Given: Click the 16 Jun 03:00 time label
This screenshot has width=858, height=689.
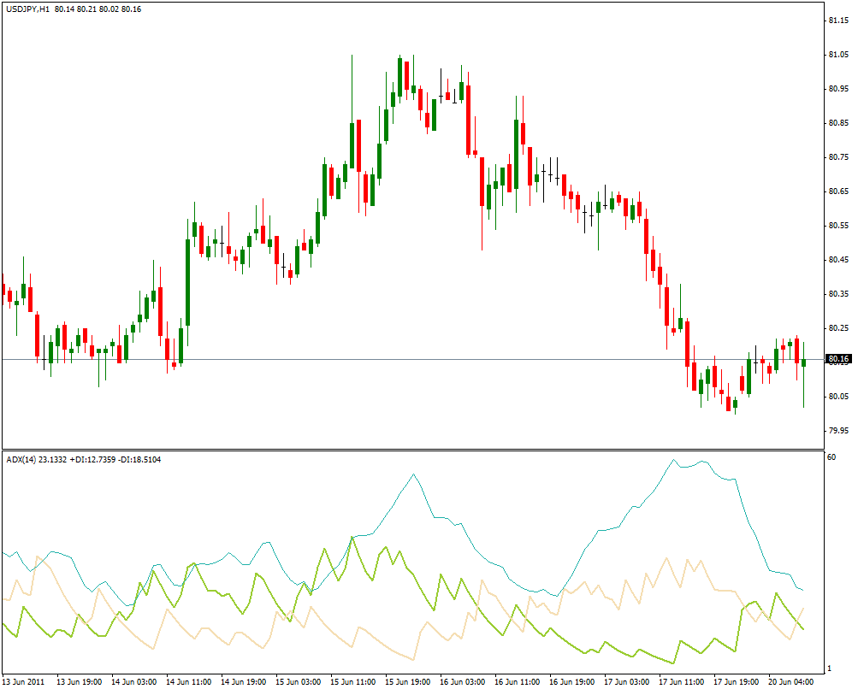Looking at the screenshot, I should coord(463,682).
